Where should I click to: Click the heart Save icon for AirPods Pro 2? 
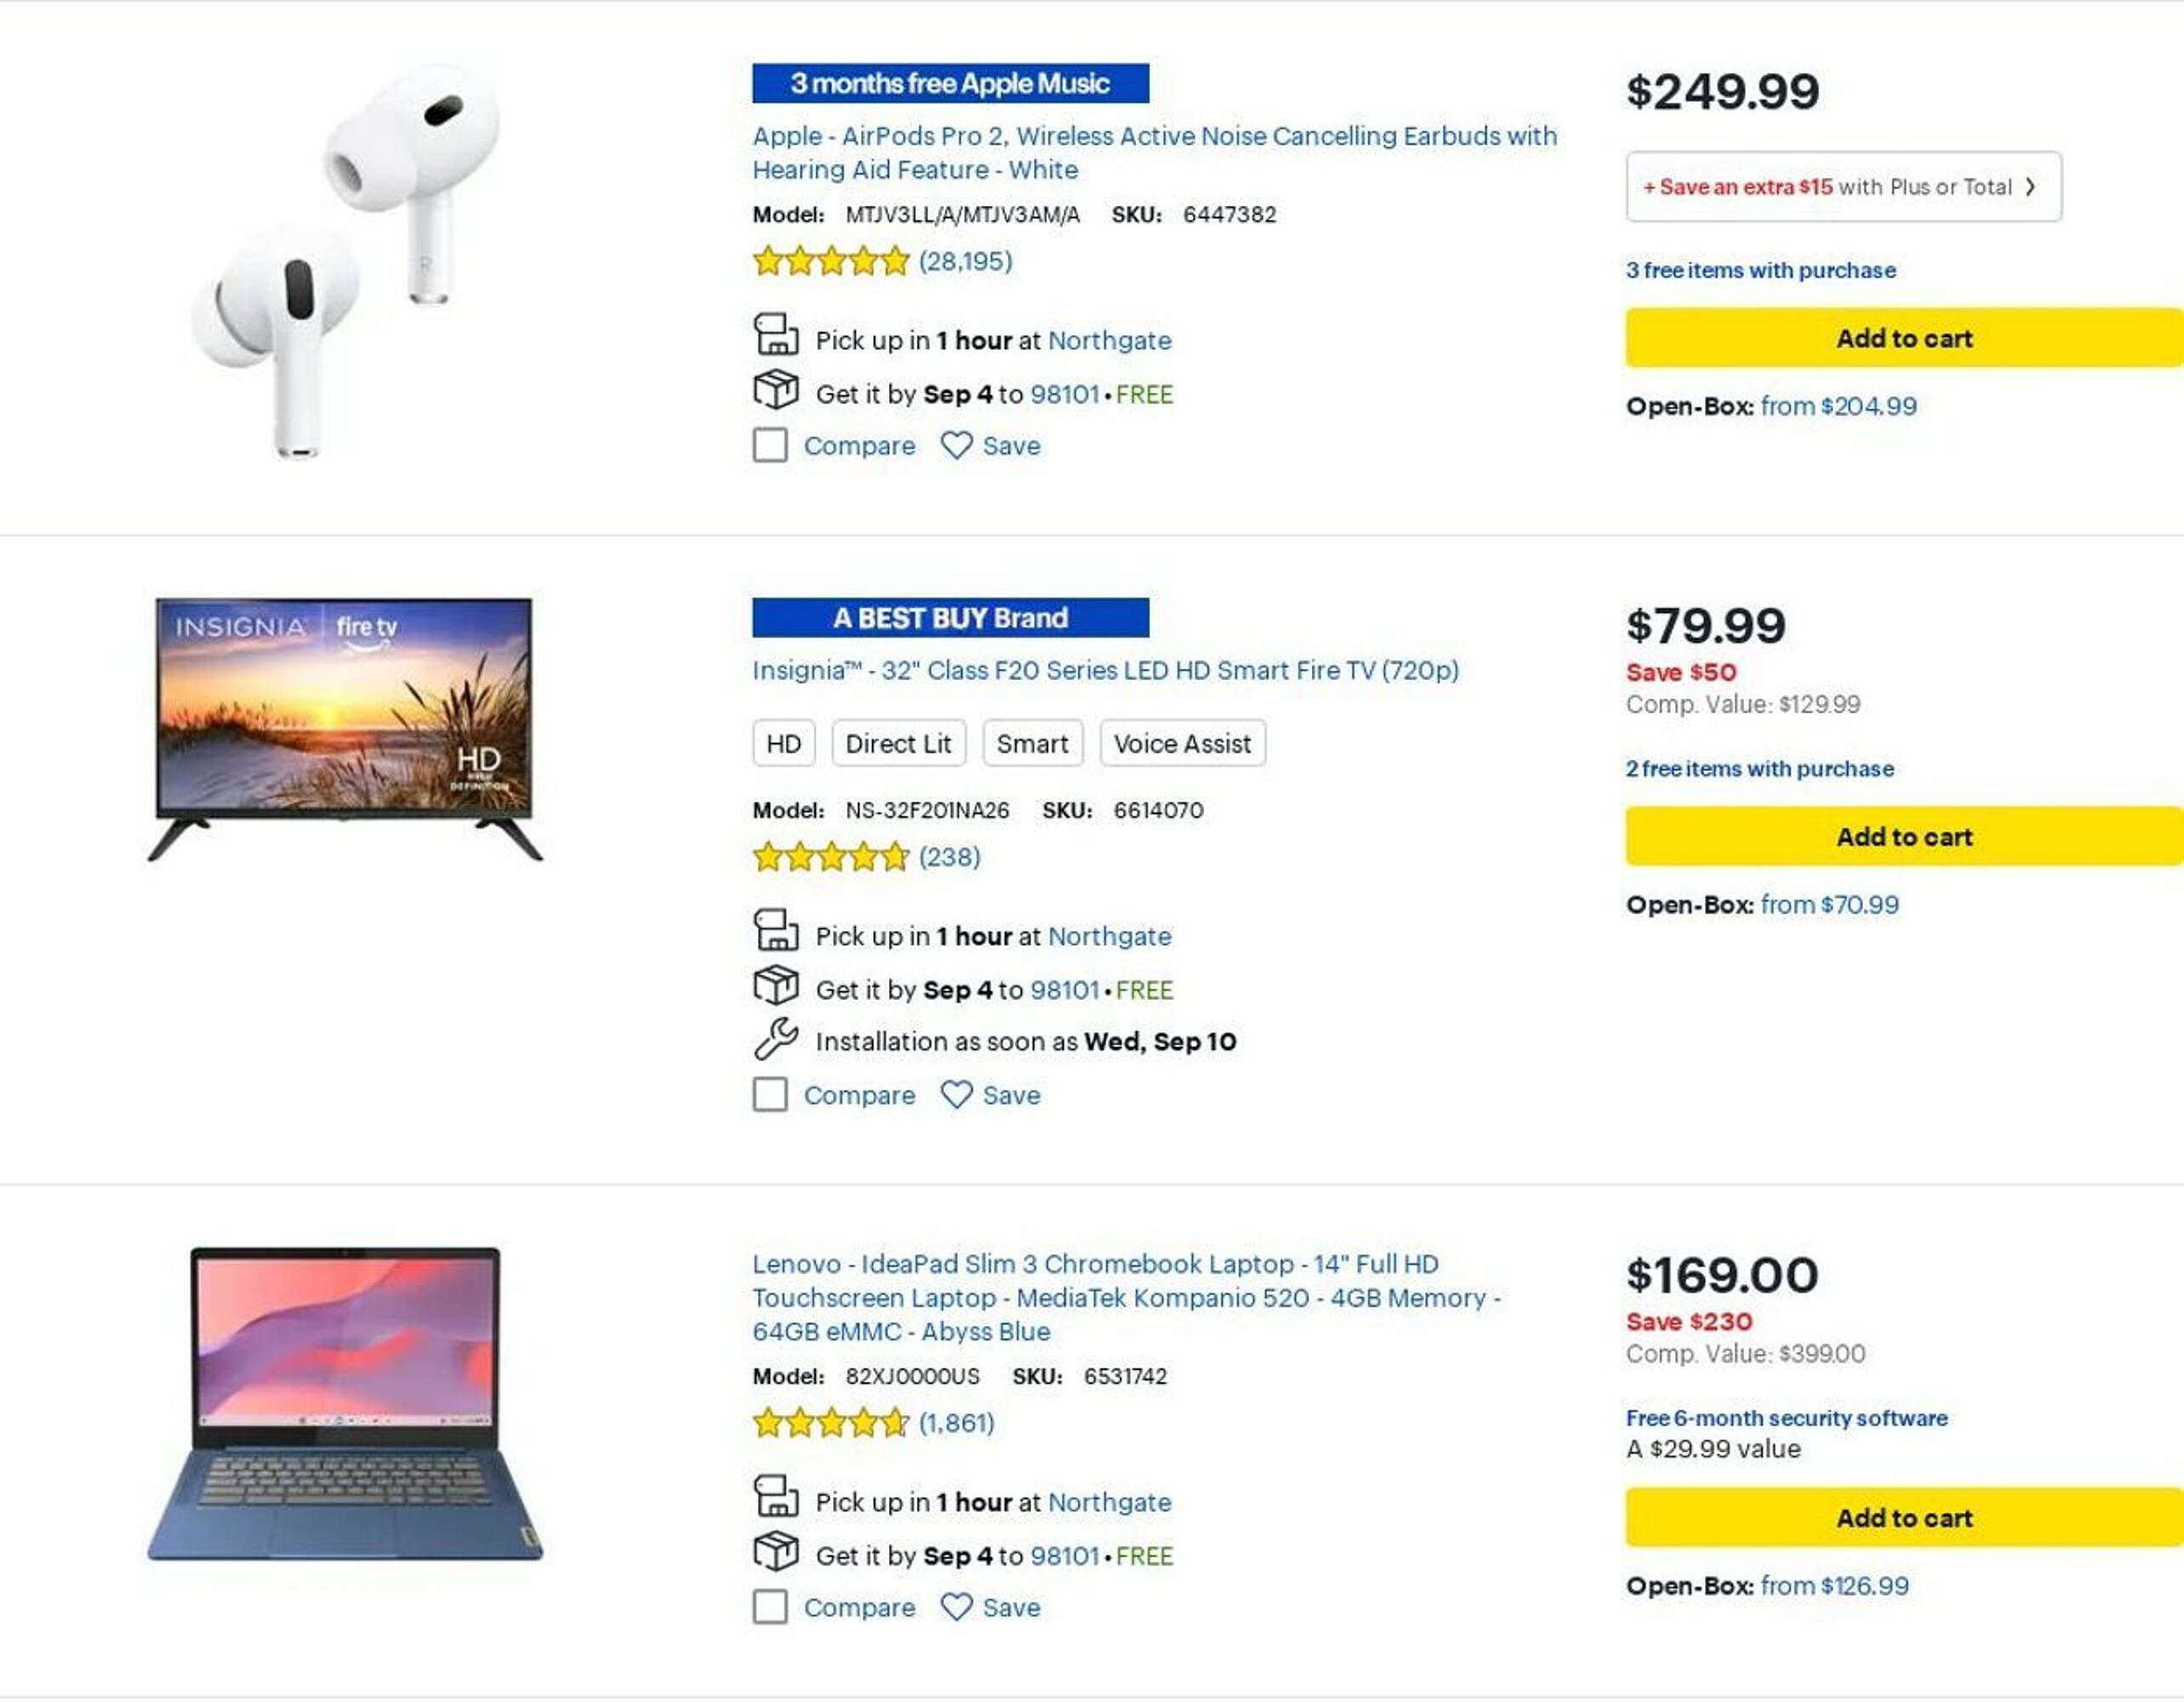click(x=956, y=446)
